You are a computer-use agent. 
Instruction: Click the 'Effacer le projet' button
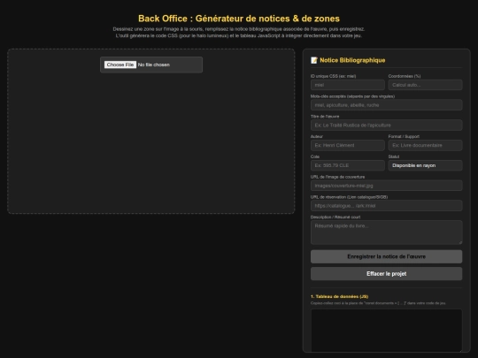pos(387,274)
